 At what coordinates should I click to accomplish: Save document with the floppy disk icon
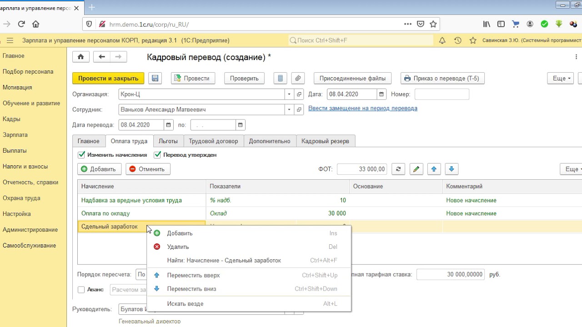pos(155,78)
